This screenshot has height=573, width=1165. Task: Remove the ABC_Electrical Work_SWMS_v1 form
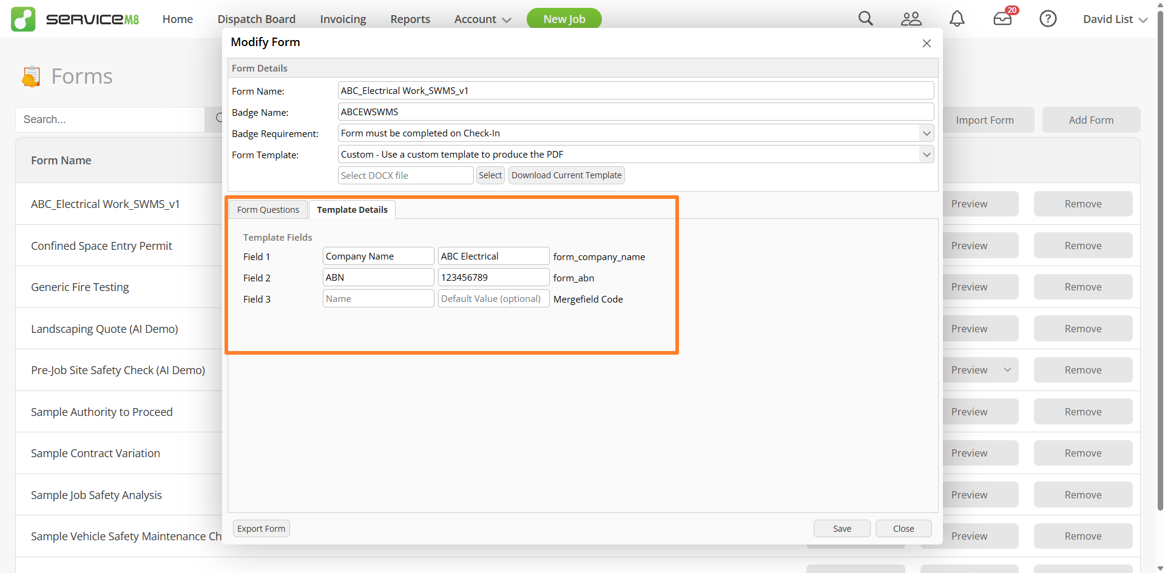tap(1083, 204)
